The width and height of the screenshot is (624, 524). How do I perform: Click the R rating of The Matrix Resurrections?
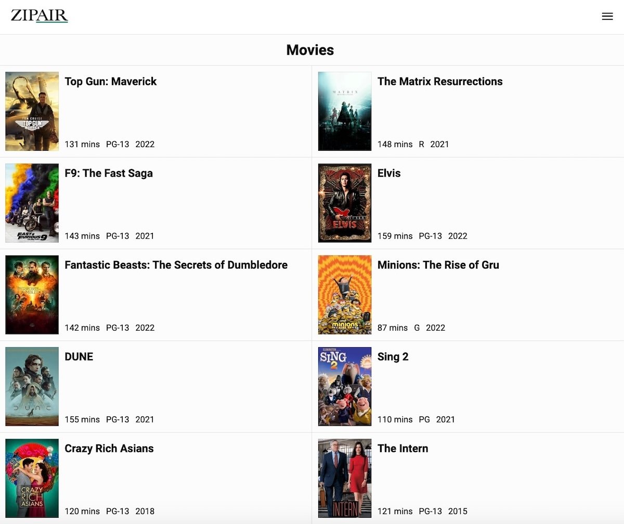pos(422,145)
